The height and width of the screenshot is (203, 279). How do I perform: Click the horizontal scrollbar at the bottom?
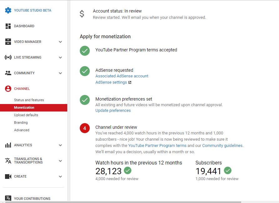tap(123, 202)
